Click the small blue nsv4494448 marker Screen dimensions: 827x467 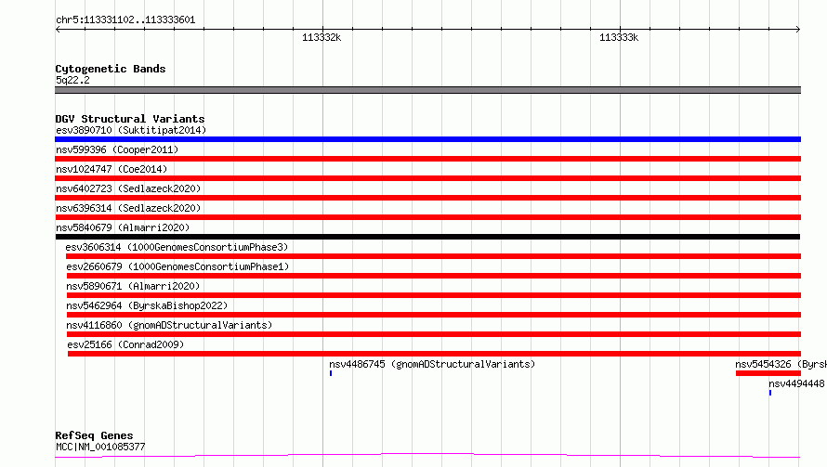(770, 393)
